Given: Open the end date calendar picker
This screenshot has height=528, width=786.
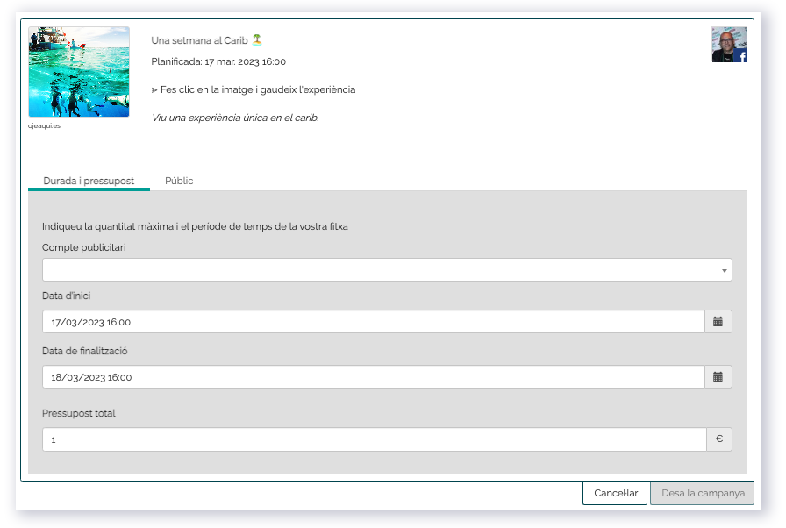Looking at the screenshot, I should 718,377.
